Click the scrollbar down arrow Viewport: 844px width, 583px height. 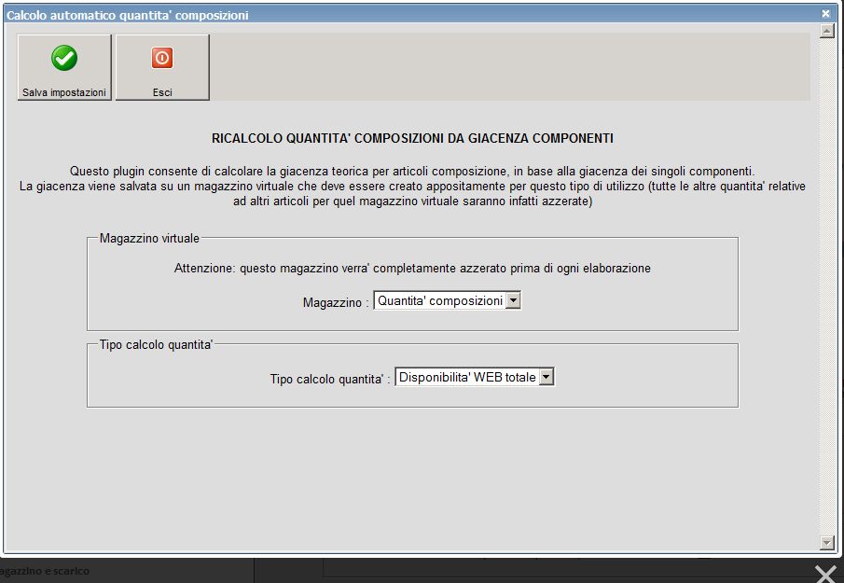pos(827,542)
